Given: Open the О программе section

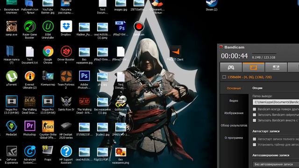Looking at the screenshot, I should click(234, 138).
